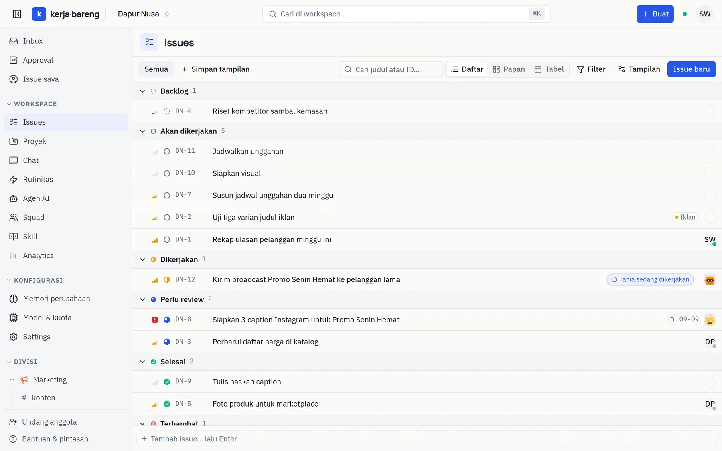722x451 pixels.
Task: Open Chat from the sidebar
Action: [66, 160]
